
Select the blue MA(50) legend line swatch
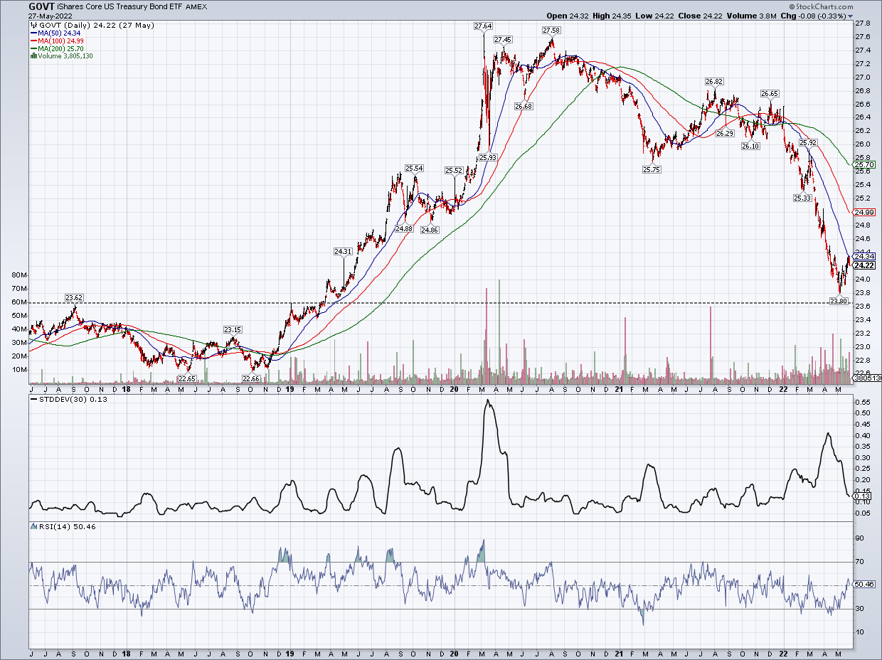click(32, 32)
